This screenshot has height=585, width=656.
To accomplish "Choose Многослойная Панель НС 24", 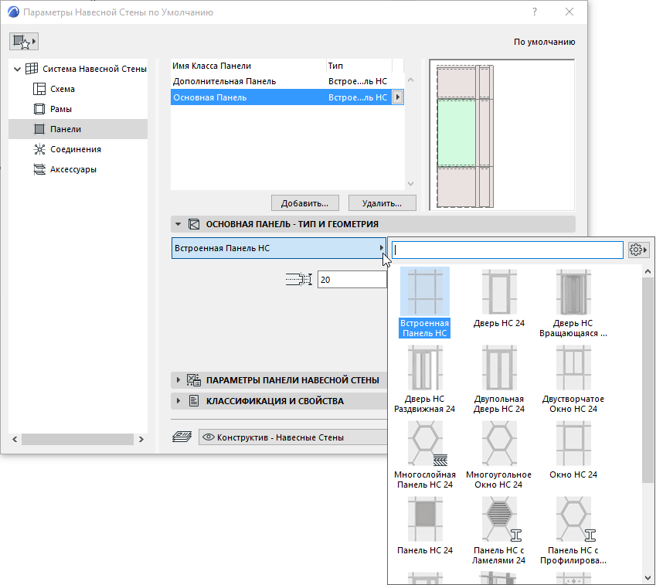I will pos(425,455).
